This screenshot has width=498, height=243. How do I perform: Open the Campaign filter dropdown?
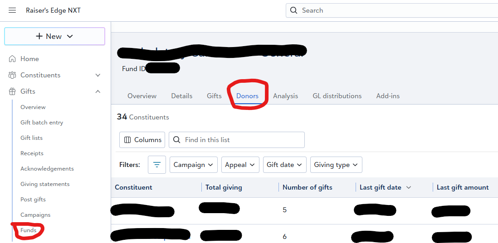click(193, 165)
